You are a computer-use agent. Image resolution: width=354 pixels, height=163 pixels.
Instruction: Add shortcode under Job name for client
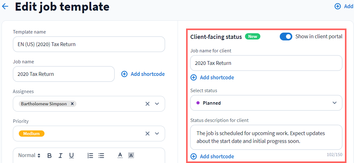(x=212, y=77)
